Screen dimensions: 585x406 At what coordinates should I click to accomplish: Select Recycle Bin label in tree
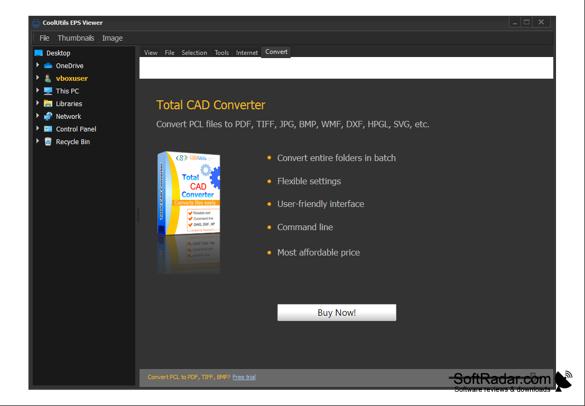(73, 141)
